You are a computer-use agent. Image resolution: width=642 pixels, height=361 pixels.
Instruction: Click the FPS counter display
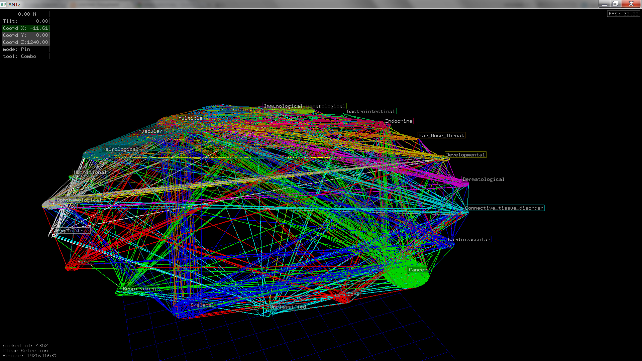tap(623, 14)
